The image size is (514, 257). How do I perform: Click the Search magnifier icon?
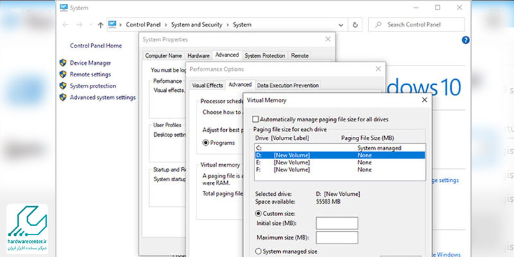pyautogui.click(x=378, y=24)
